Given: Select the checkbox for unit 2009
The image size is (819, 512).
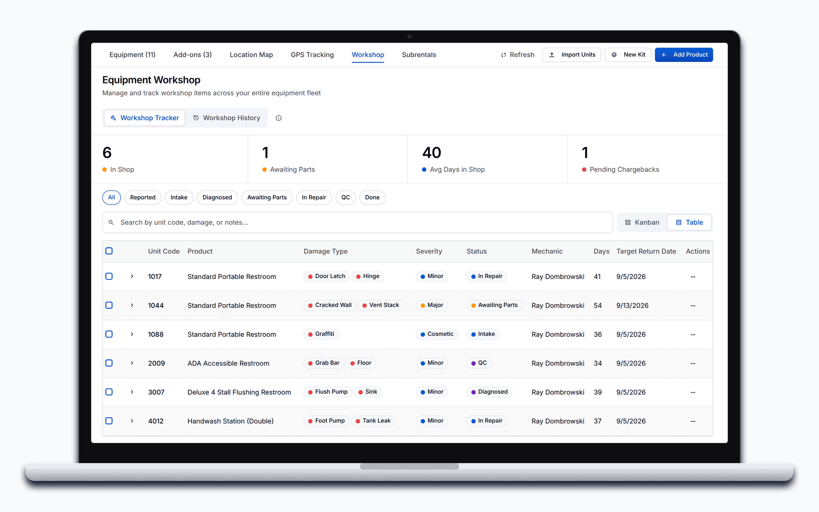Looking at the screenshot, I should (x=109, y=363).
